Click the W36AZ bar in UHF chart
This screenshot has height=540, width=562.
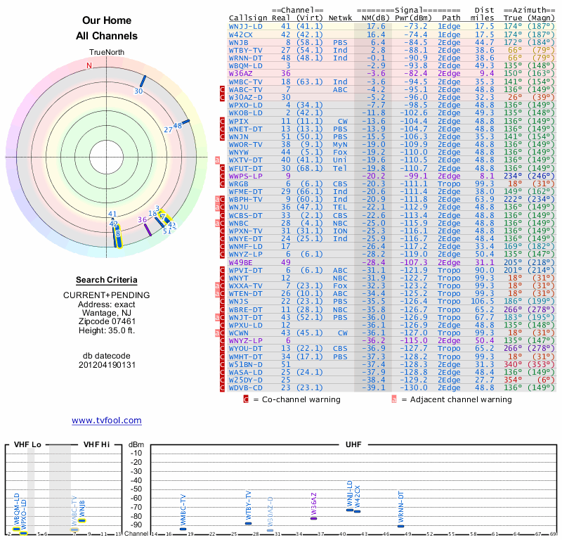click(314, 518)
